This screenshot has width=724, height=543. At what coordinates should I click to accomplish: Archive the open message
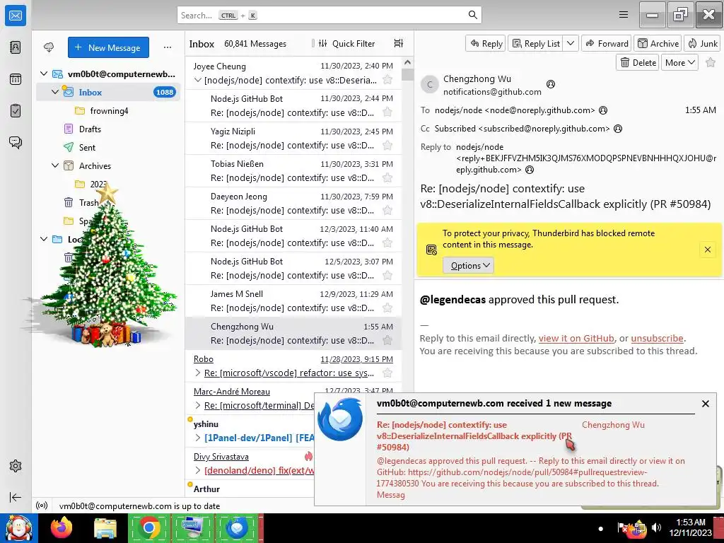pyautogui.click(x=658, y=43)
